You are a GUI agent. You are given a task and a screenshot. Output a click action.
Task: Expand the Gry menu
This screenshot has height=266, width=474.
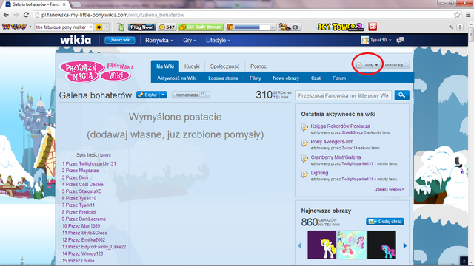(190, 40)
